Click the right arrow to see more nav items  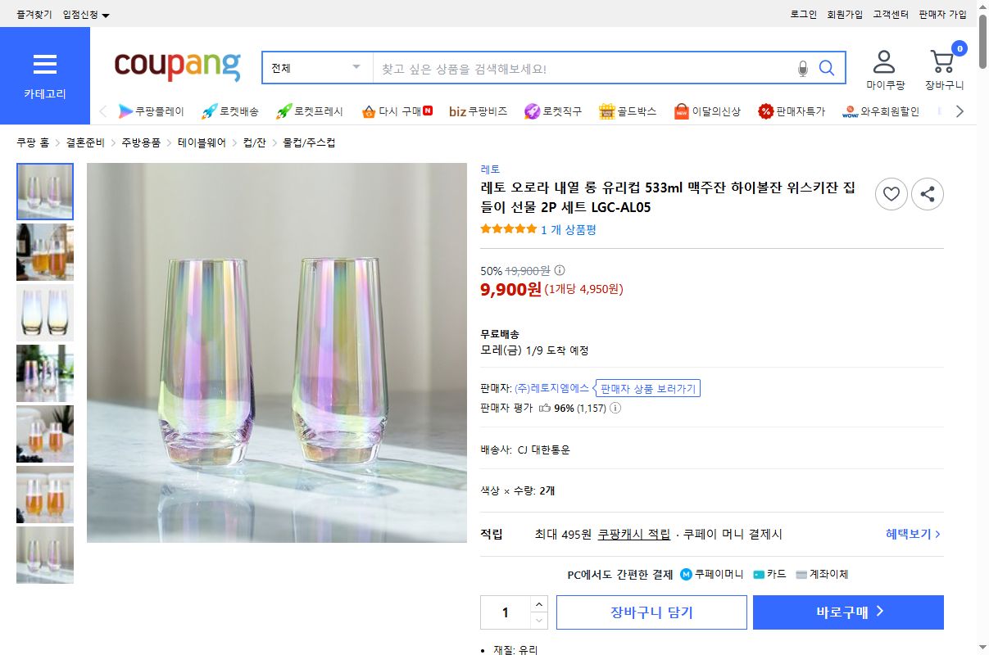959,110
